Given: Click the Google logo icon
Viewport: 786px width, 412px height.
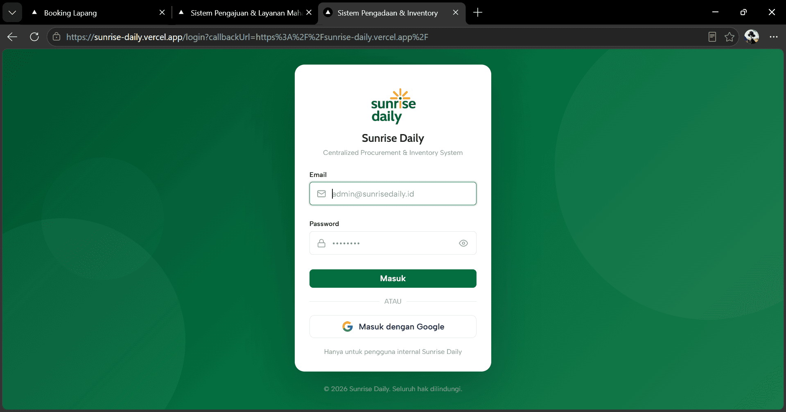Looking at the screenshot, I should [x=348, y=327].
